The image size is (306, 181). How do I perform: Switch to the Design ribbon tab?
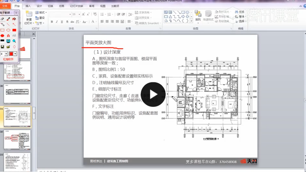pos(39,6)
